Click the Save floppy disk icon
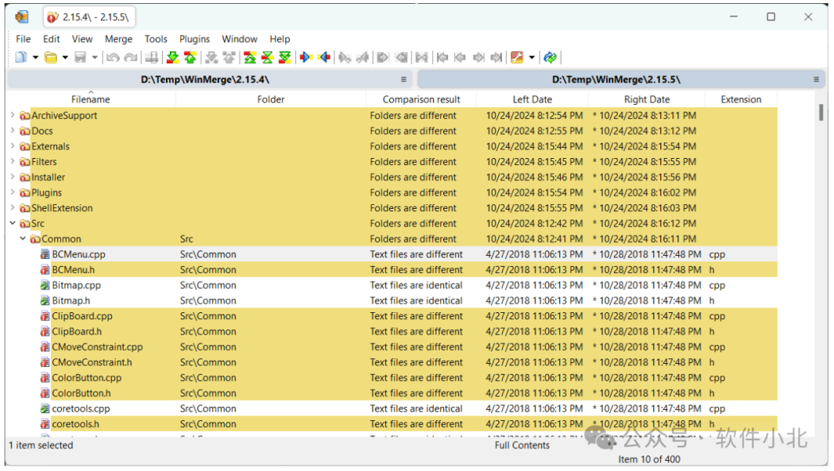The image size is (834, 471). coord(80,57)
